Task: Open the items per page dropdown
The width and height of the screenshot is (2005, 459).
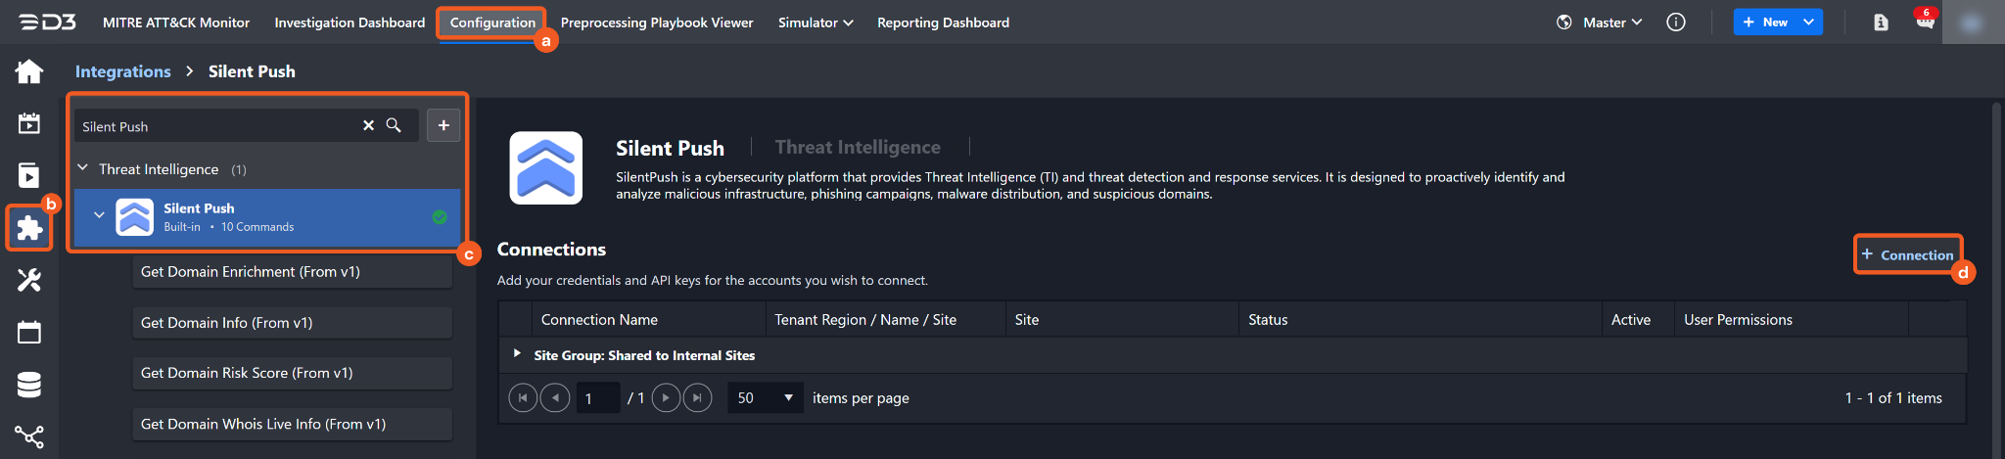Action: (x=765, y=397)
